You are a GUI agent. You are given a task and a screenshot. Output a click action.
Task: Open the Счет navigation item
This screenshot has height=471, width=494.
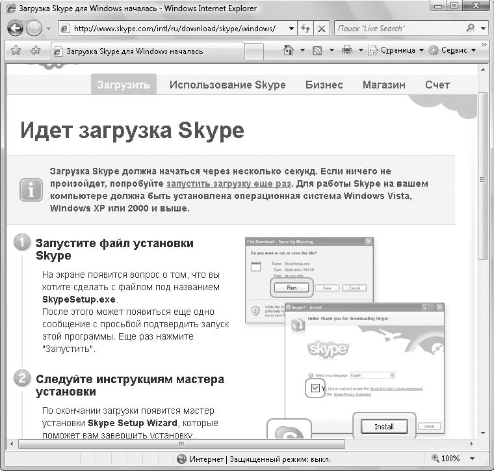pyautogui.click(x=437, y=85)
